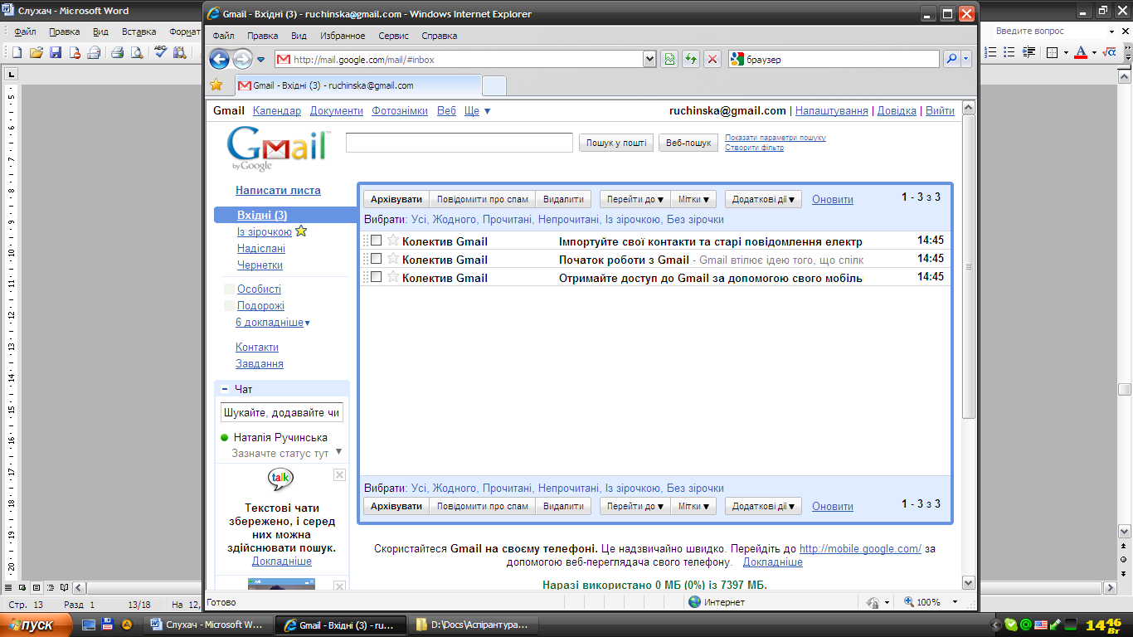Click Bulleted list icon in Word toolbar
The width and height of the screenshot is (1133, 637).
pos(1009,52)
